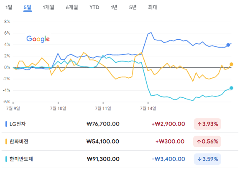This screenshot has width=241, height=171.
Task: Click the ↓3.59% change badge
Action: coord(207,159)
